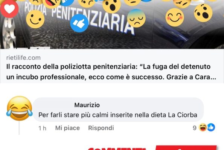The height and width of the screenshot is (150, 224).
Task: Click the surprised emoji at top center
Action: pos(111,6)
